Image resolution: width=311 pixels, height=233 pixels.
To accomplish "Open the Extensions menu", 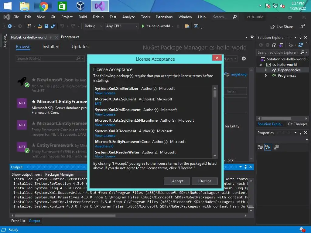I will point(164,17).
